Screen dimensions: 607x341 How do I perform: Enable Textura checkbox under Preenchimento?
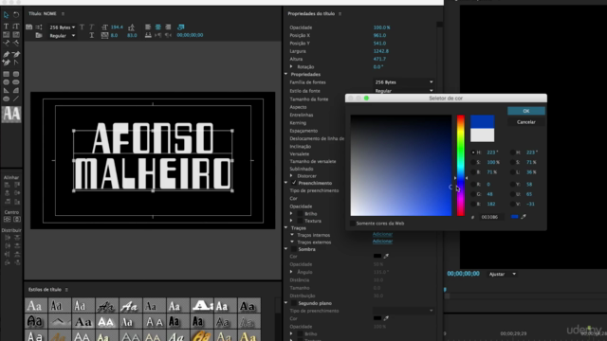300,221
